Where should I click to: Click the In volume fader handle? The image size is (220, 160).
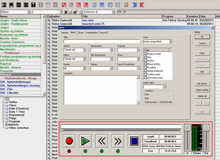187,127
